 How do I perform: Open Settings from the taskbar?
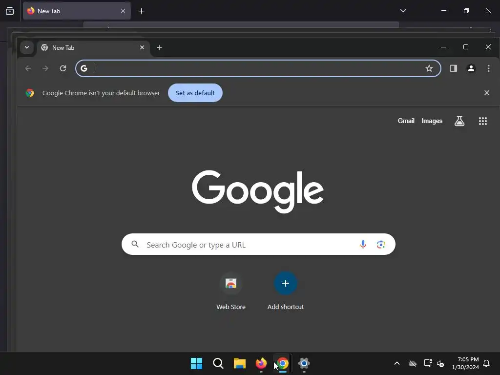pyautogui.click(x=304, y=363)
